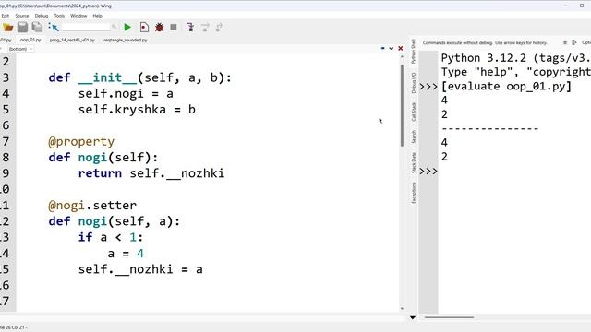The width and height of the screenshot is (591, 332).
Task: Click the line 'self.kryshka = b'
Action: click(x=137, y=110)
